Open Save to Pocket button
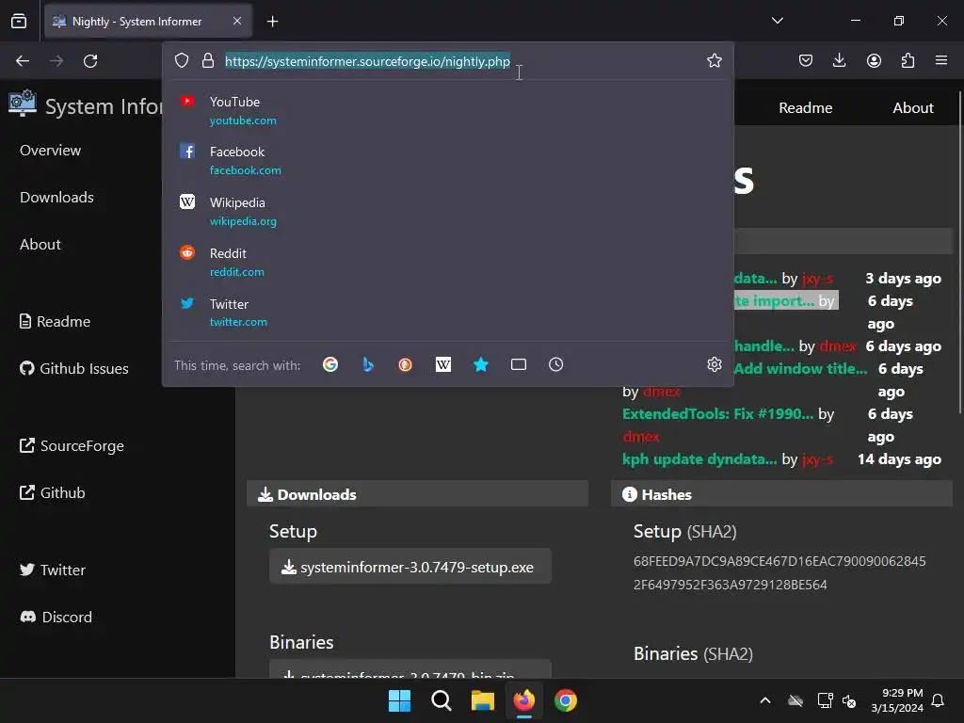Screen dimensions: 964x723 [x=806, y=60]
